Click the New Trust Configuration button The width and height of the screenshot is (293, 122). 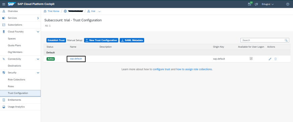101,40
